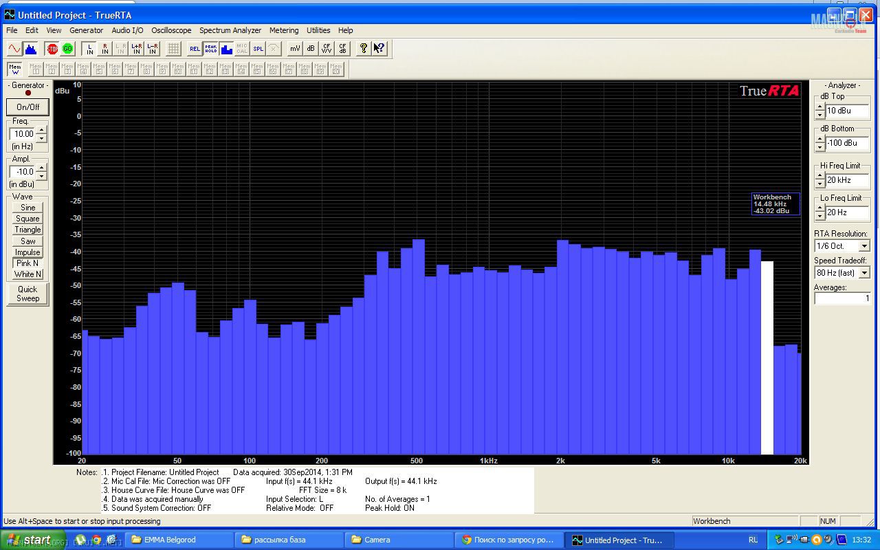The width and height of the screenshot is (880, 550).
Task: Click the SPL toolbar icon
Action: pyautogui.click(x=258, y=49)
